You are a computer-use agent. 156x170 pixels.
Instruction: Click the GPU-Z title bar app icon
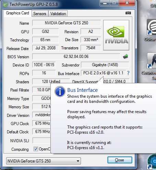5,4
